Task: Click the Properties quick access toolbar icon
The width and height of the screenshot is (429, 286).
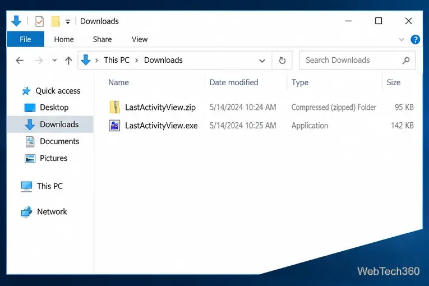Action: [x=39, y=21]
